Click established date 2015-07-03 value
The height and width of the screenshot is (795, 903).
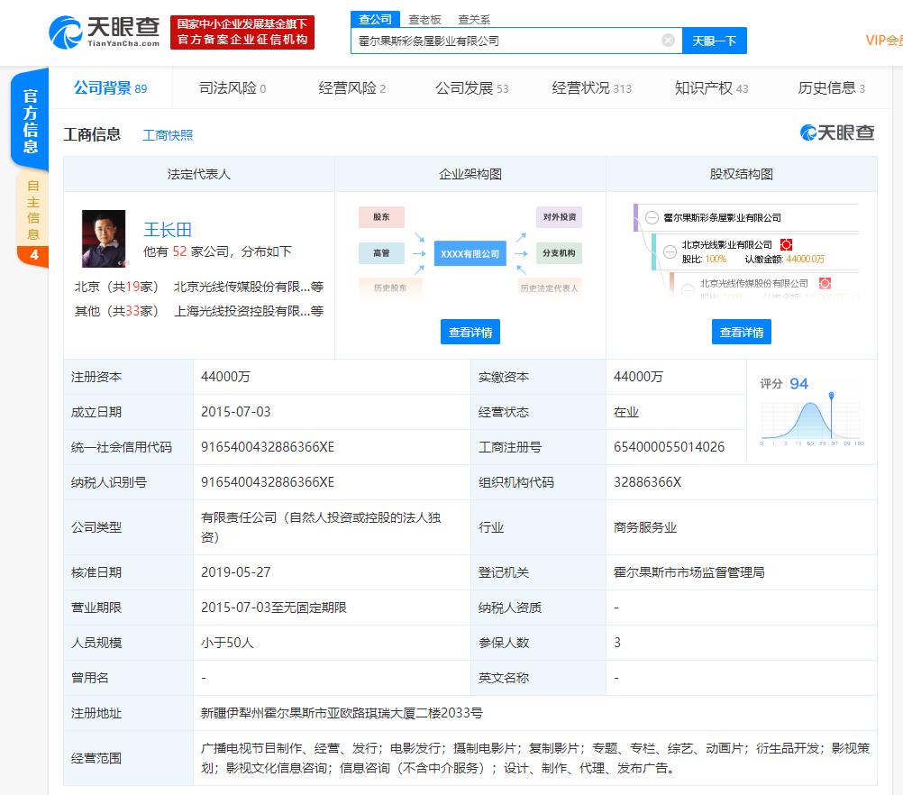point(235,412)
